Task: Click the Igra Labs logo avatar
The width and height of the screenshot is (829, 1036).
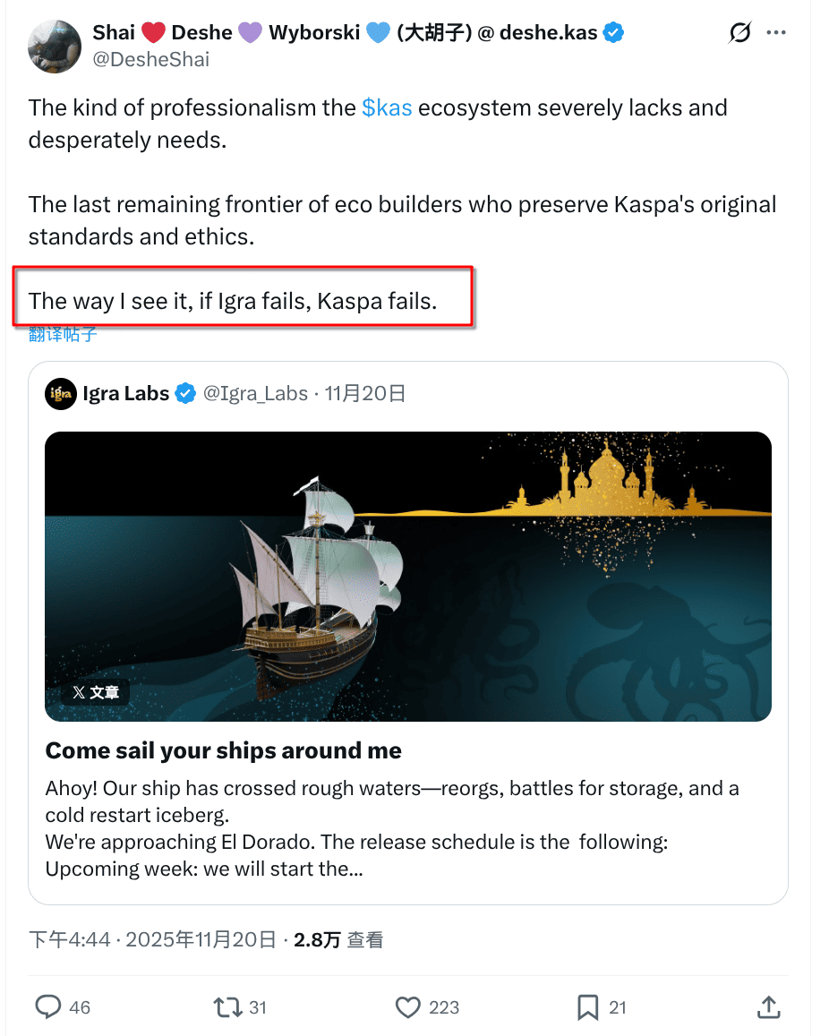Action: coord(61,394)
